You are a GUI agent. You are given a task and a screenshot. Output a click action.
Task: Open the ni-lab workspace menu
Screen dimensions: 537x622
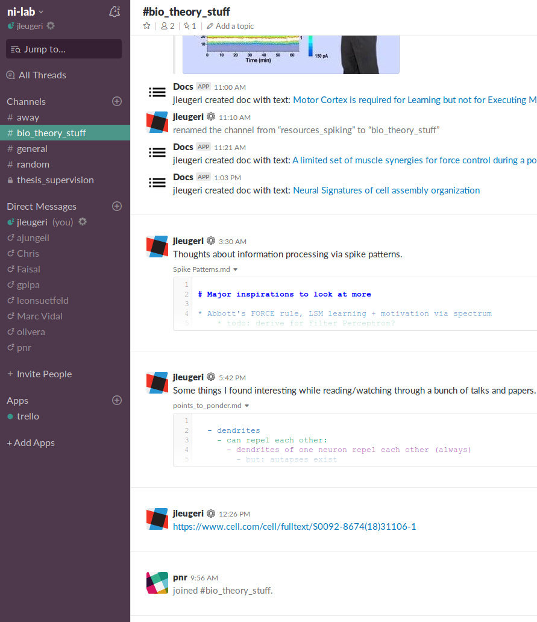pyautogui.click(x=25, y=12)
